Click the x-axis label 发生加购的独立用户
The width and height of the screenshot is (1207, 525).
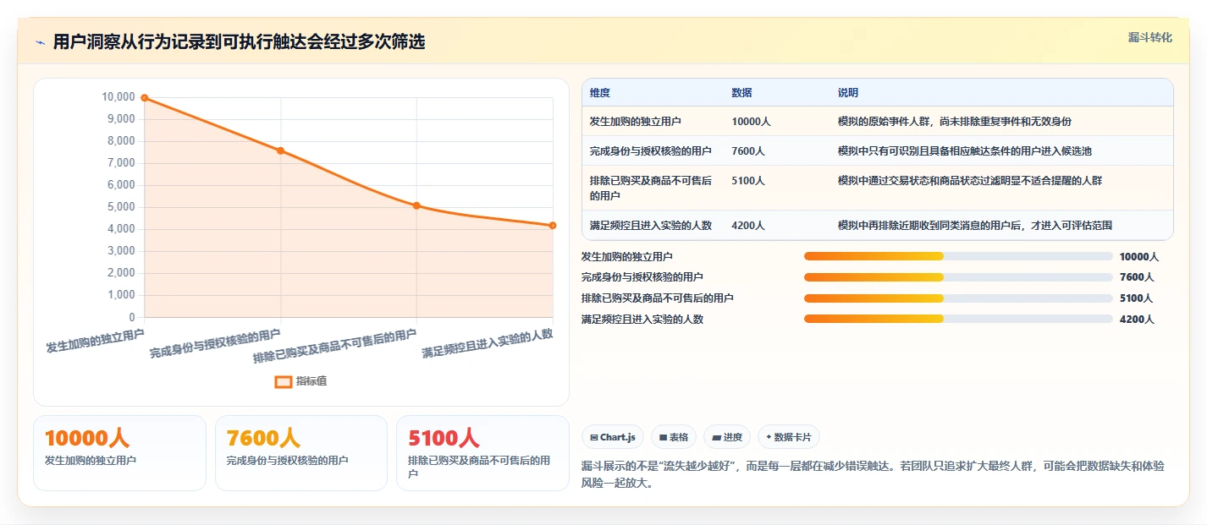pyautogui.click(x=95, y=342)
